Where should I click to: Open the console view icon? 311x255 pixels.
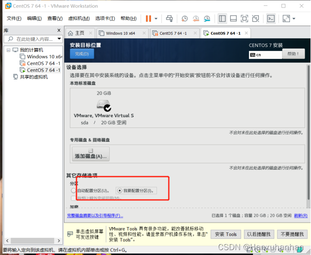point(271,19)
